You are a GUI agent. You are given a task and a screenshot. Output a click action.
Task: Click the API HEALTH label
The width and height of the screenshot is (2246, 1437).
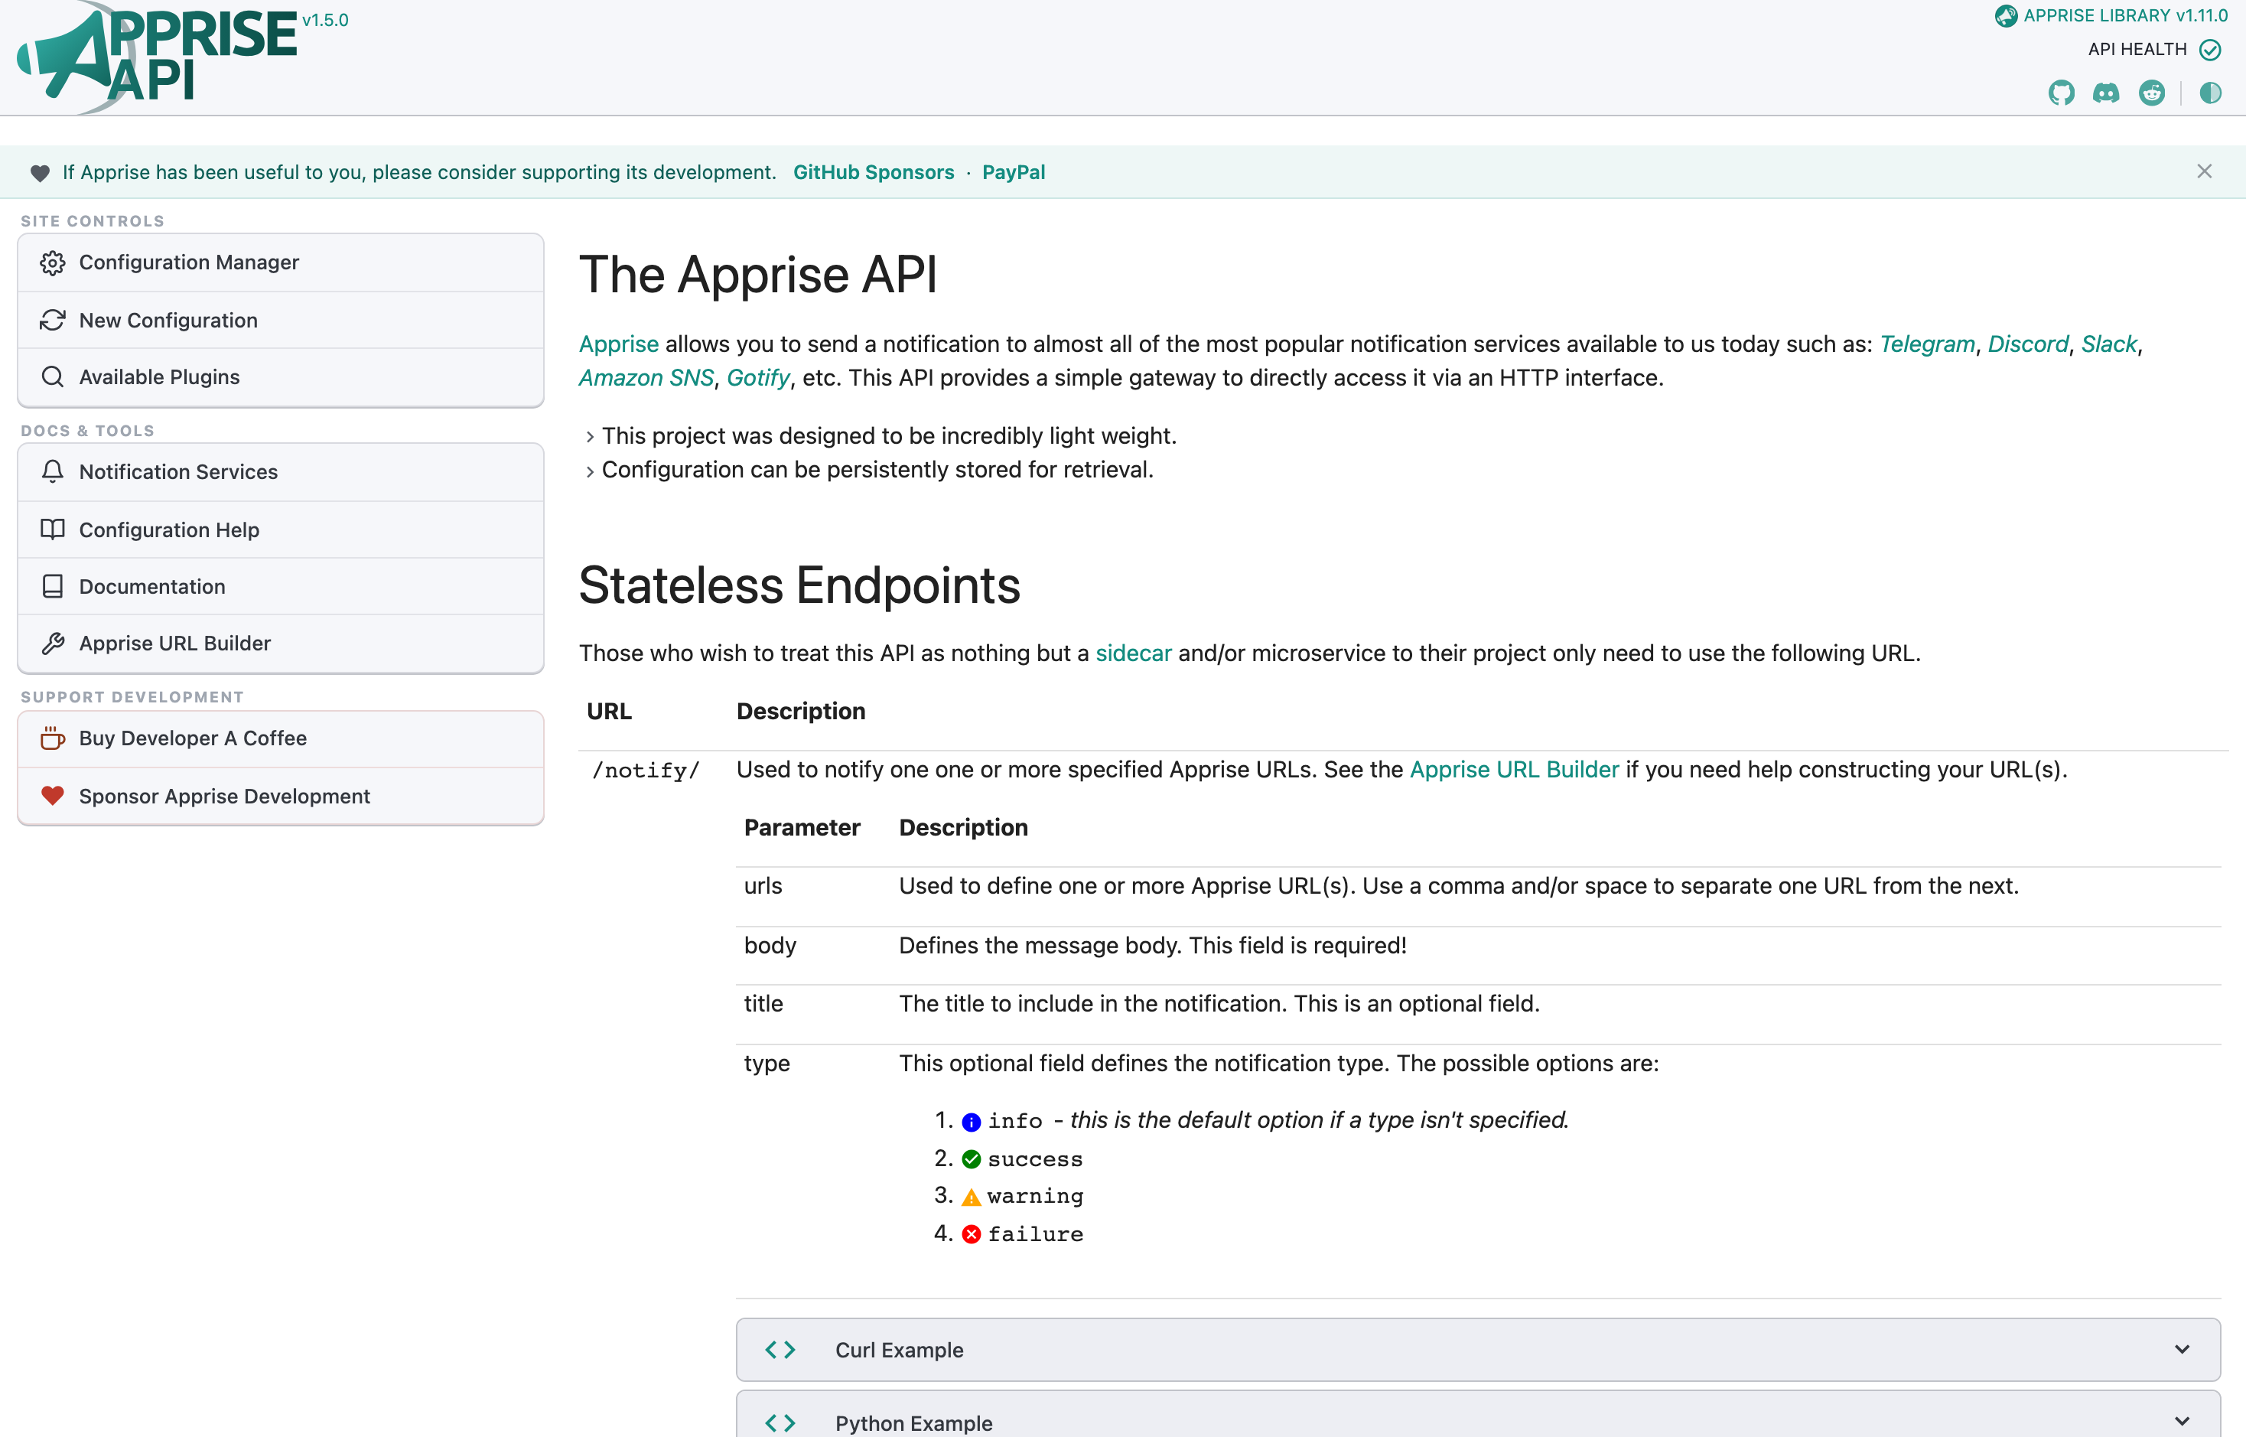(2137, 50)
